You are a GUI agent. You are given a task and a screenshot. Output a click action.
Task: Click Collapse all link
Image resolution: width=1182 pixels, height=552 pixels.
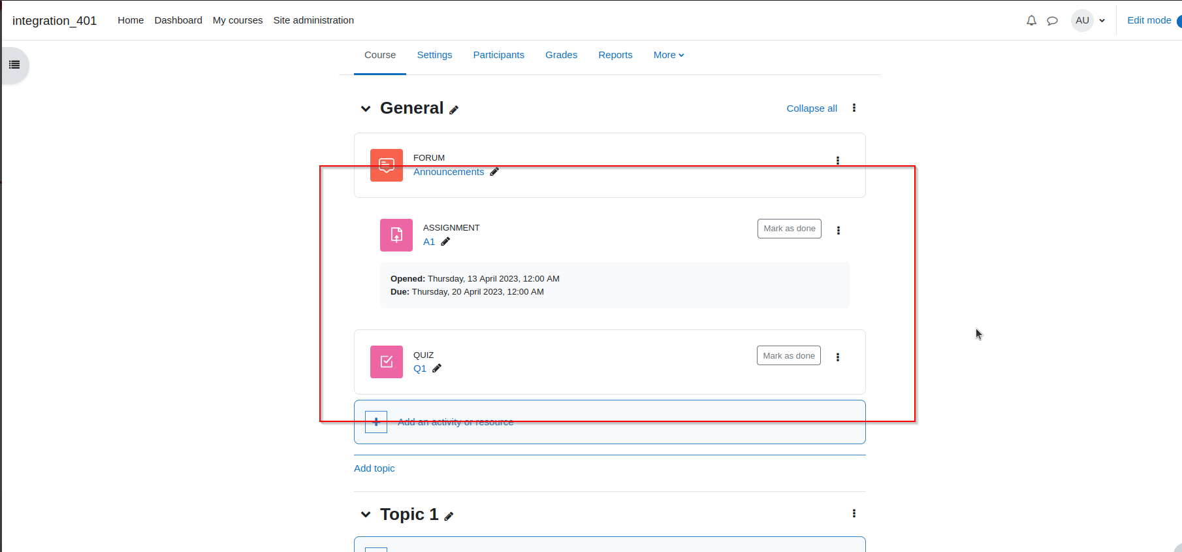click(x=812, y=108)
